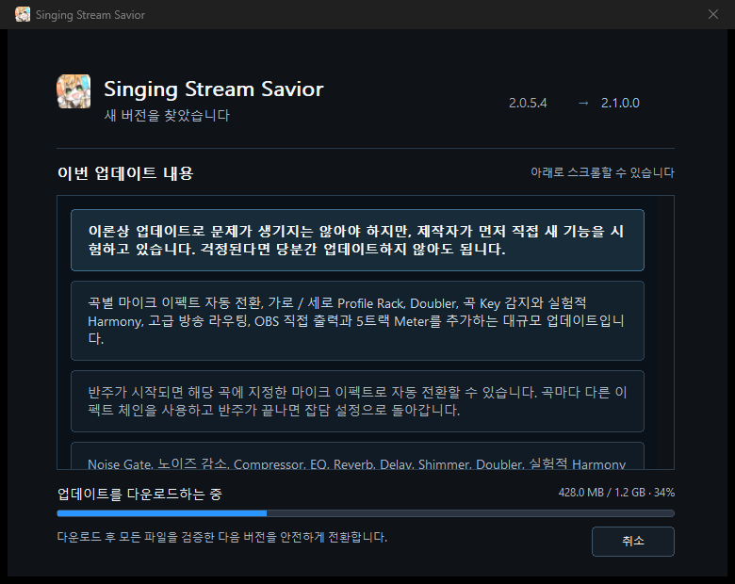Click the release note starting '반주가 시작되면'
The image size is (735, 584).
tap(357, 401)
